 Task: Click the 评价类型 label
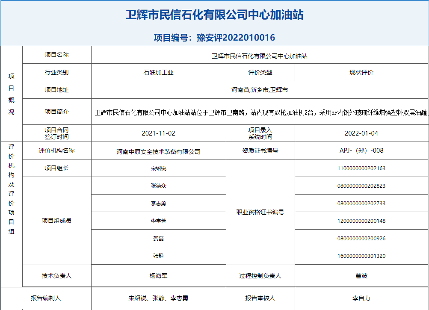click(260, 72)
